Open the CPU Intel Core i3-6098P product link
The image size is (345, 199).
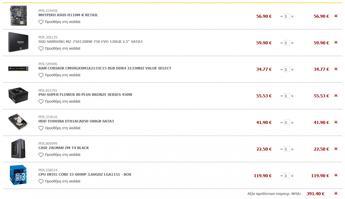click(x=85, y=175)
